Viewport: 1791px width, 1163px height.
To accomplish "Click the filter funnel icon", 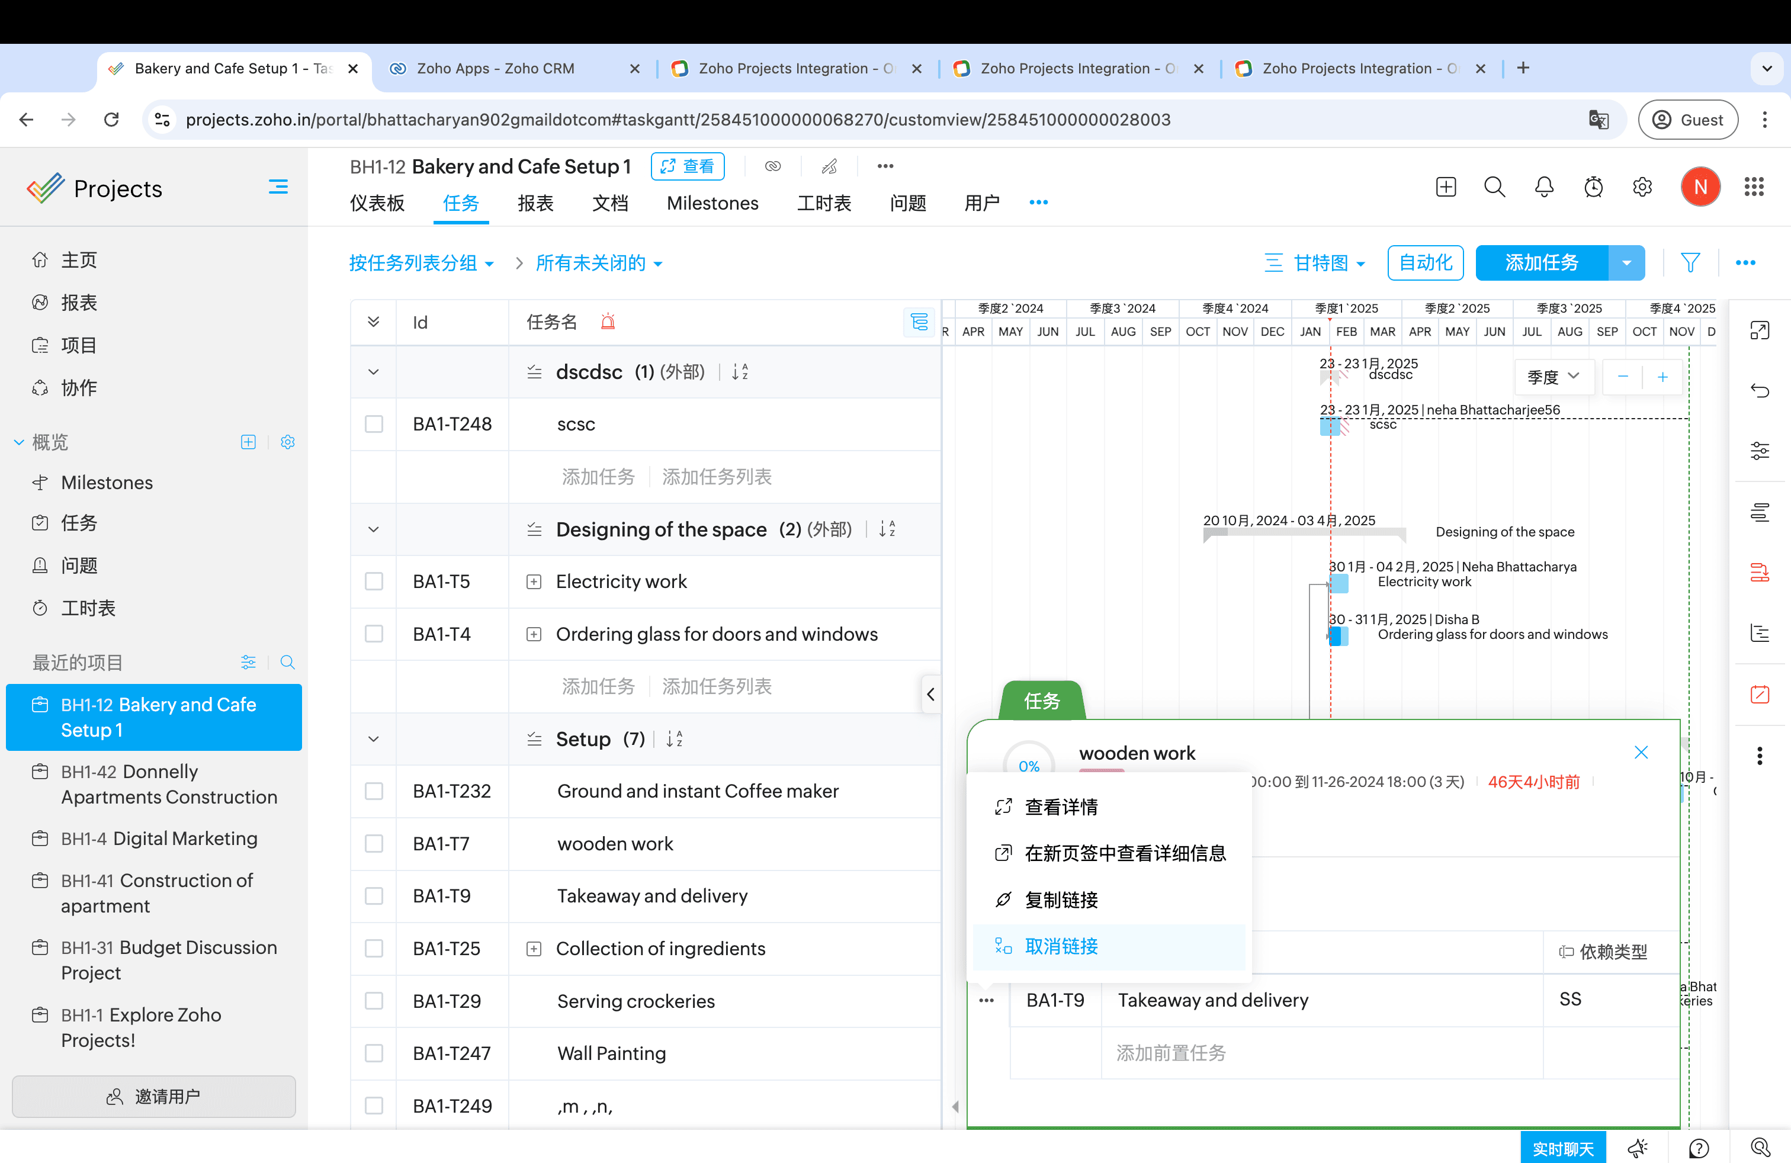I will click(x=1690, y=262).
